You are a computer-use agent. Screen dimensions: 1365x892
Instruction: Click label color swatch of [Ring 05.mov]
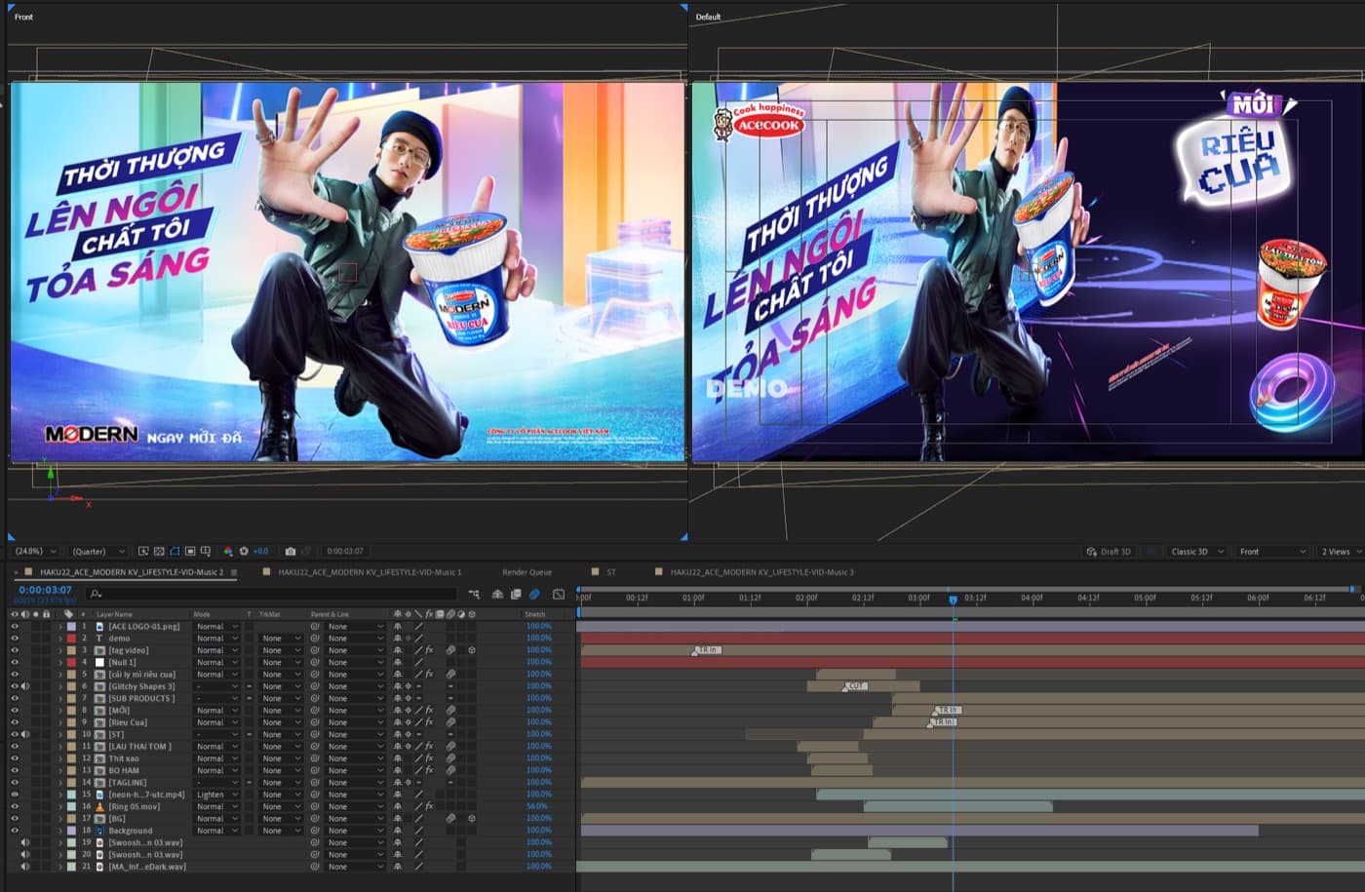pos(71,806)
